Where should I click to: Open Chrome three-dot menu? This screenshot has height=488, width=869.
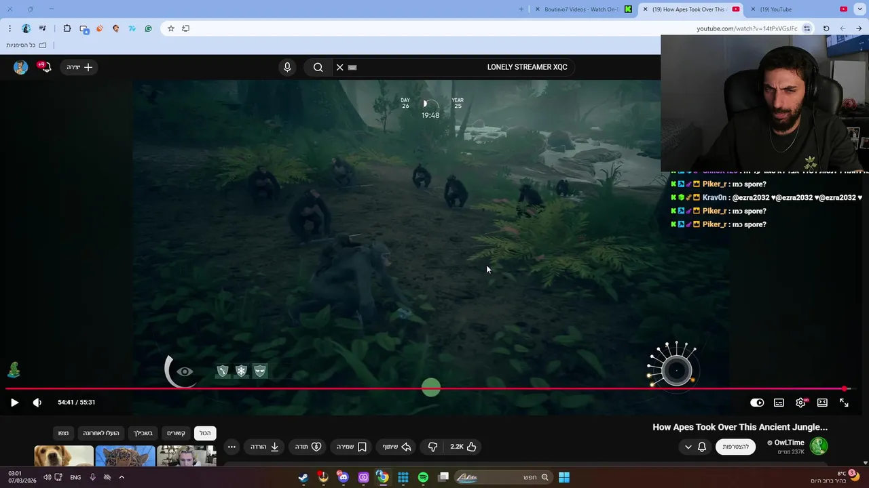pos(10,28)
